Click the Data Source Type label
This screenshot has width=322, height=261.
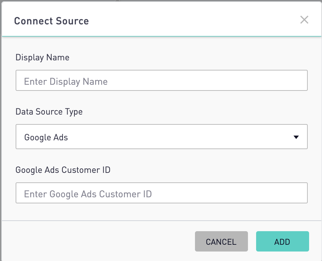[x=49, y=112]
